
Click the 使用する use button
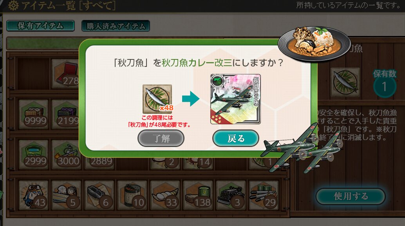click(351, 196)
